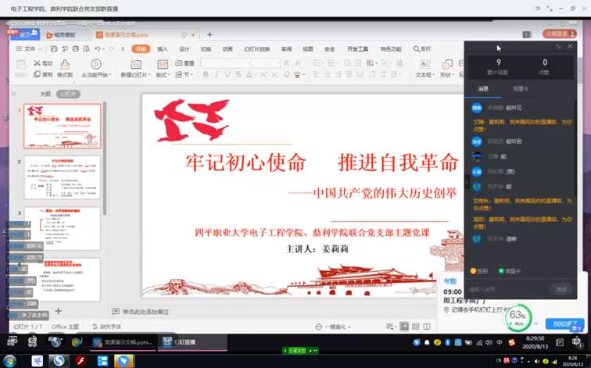The width and height of the screenshot is (591, 368).
Task: Click the message input field in chat panel
Action: coord(507,289)
